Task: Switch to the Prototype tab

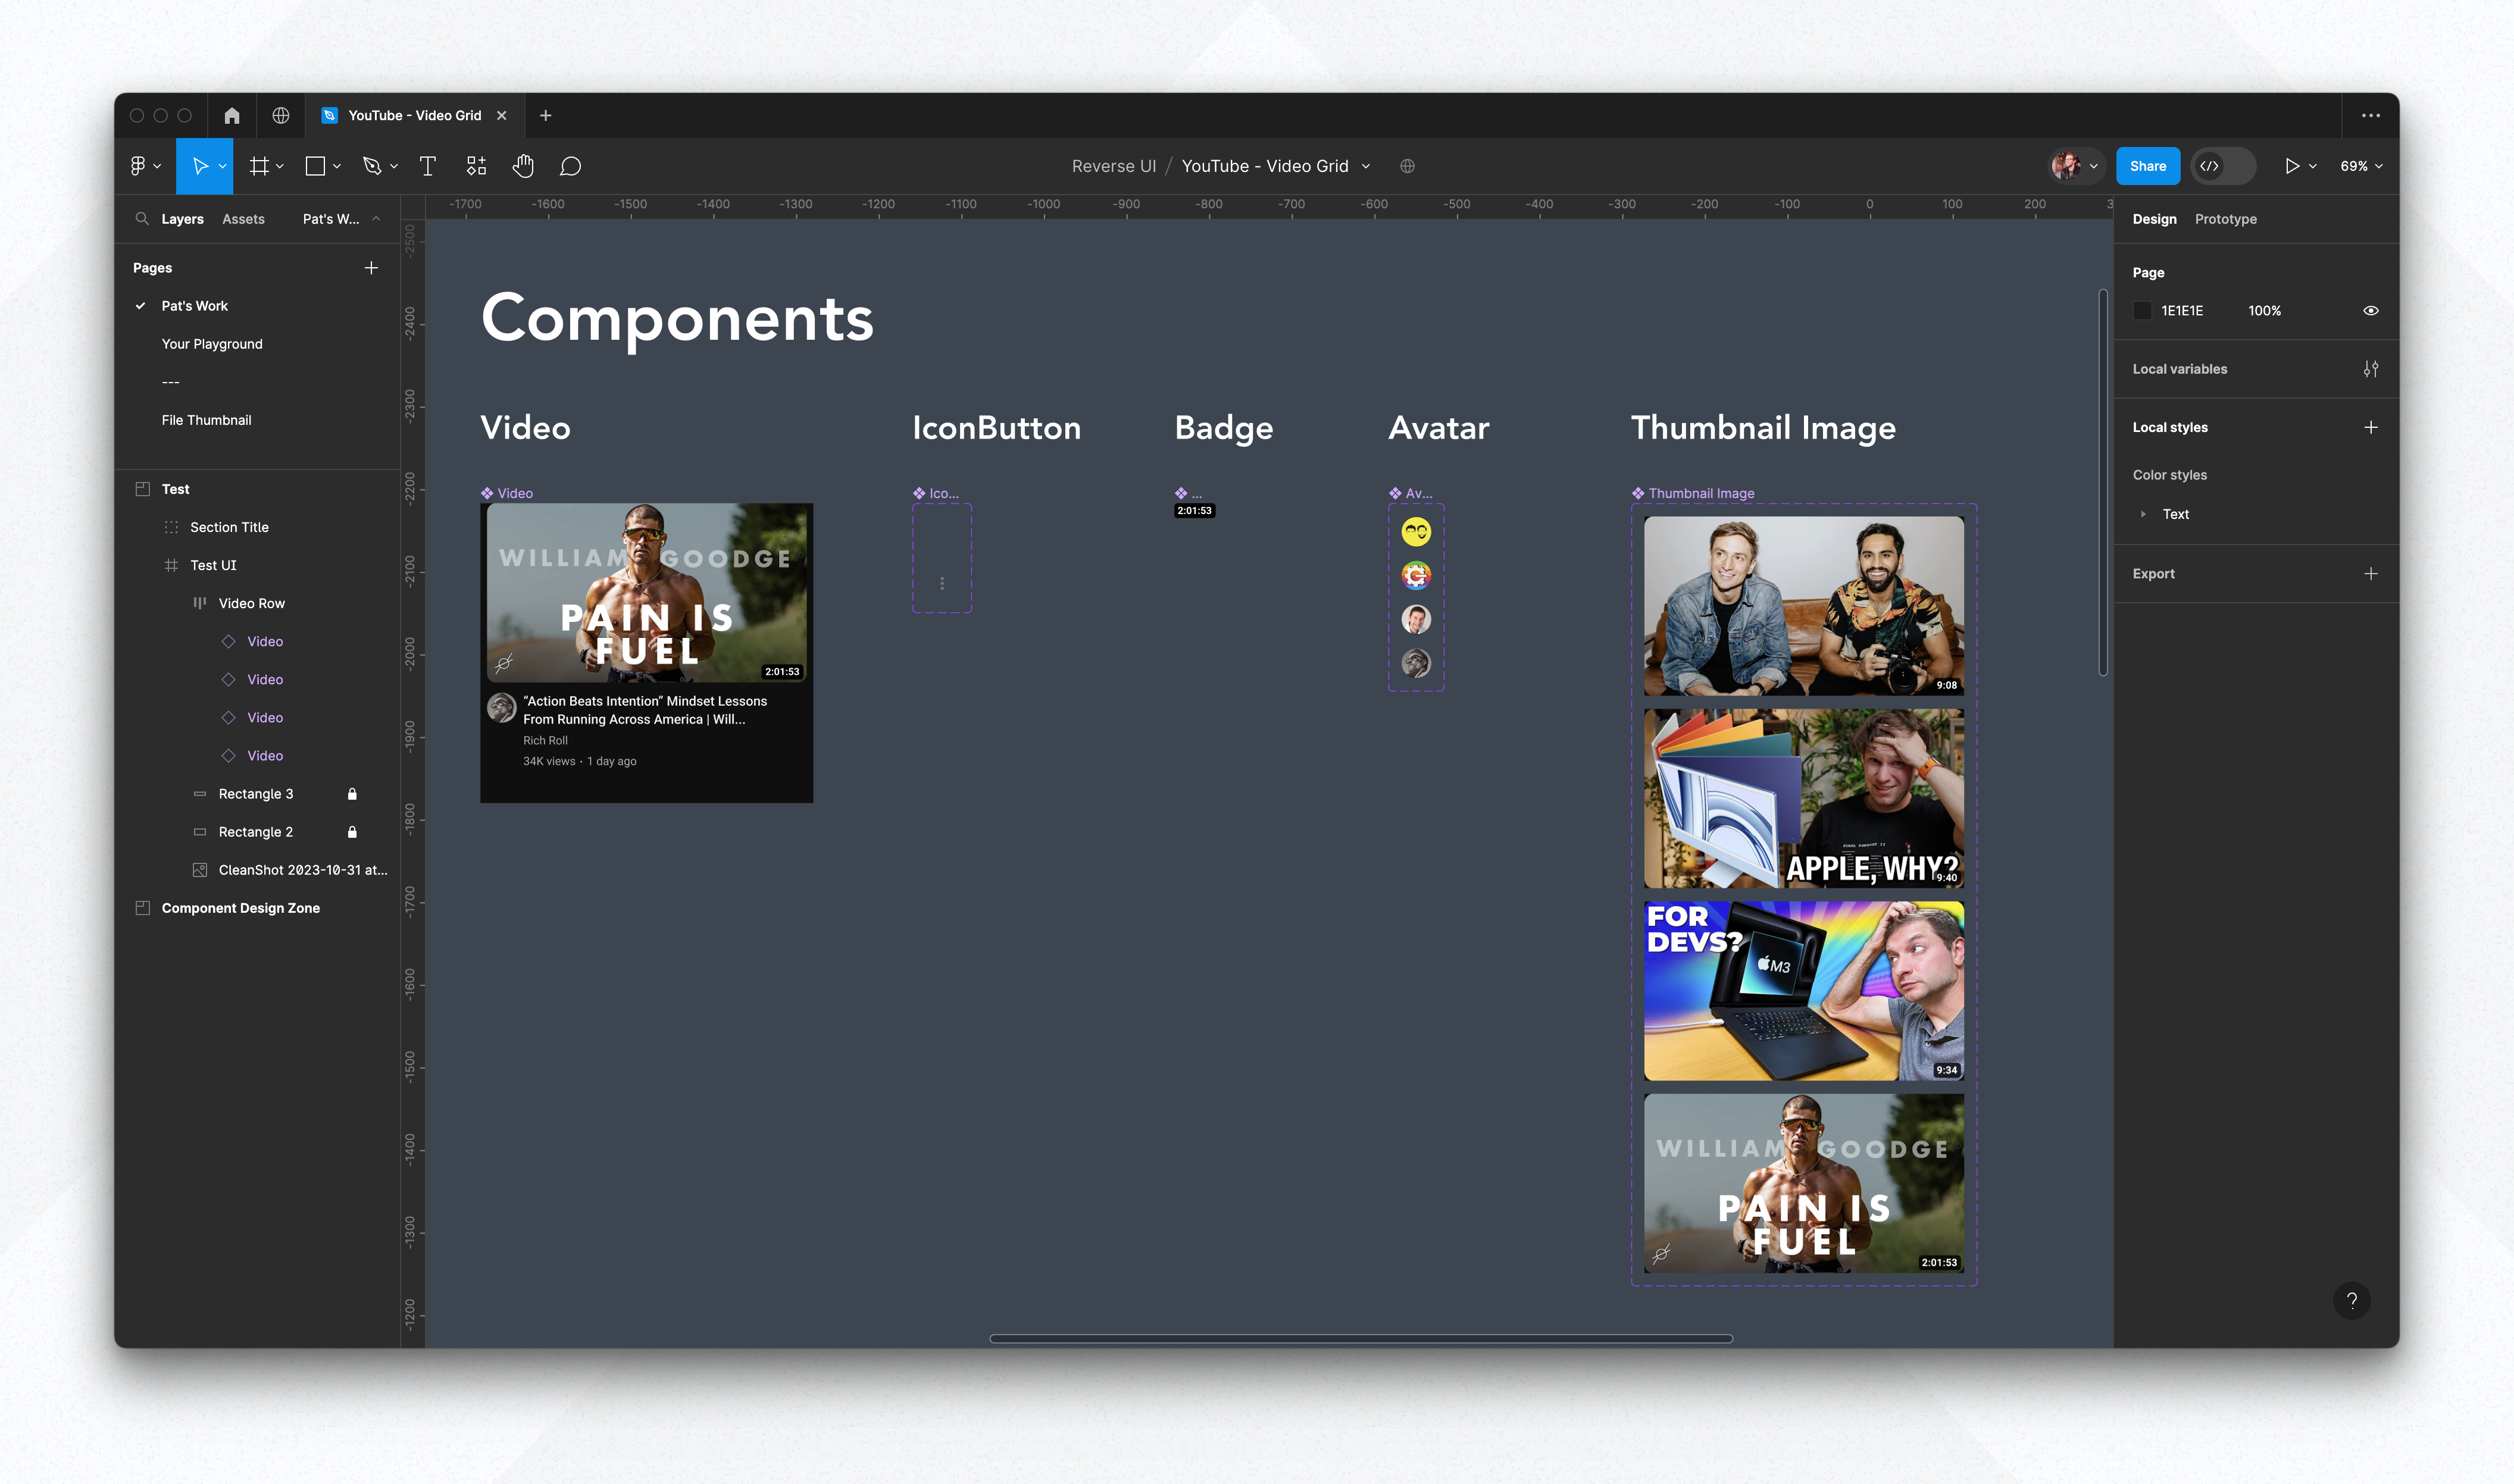Action: [2225, 219]
